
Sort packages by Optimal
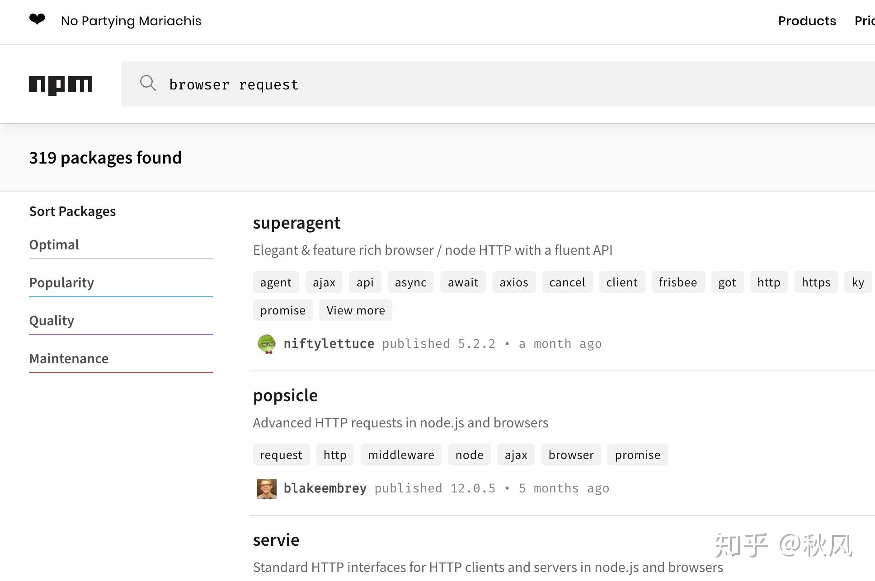click(x=54, y=245)
